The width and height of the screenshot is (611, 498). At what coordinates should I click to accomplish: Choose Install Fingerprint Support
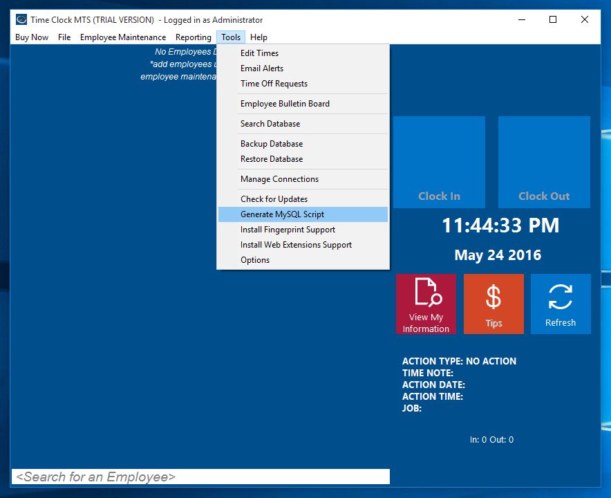point(303,230)
